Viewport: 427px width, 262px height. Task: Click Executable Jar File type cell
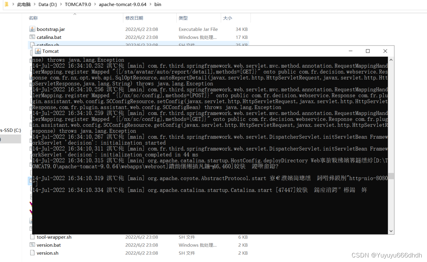tap(198, 29)
